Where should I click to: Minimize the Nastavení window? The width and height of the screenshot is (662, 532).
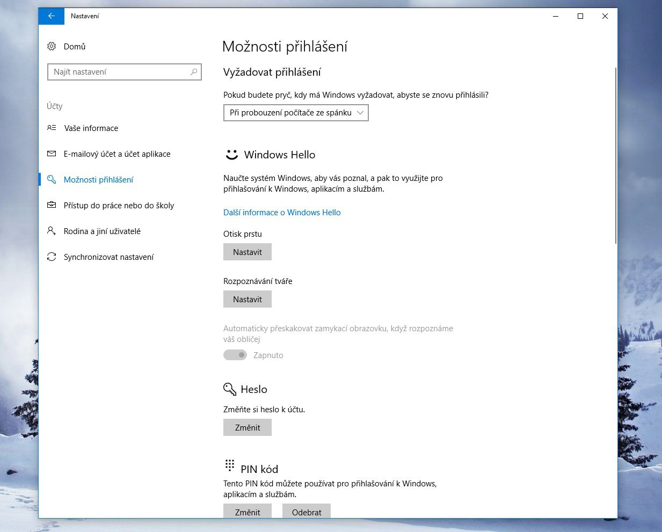[556, 16]
